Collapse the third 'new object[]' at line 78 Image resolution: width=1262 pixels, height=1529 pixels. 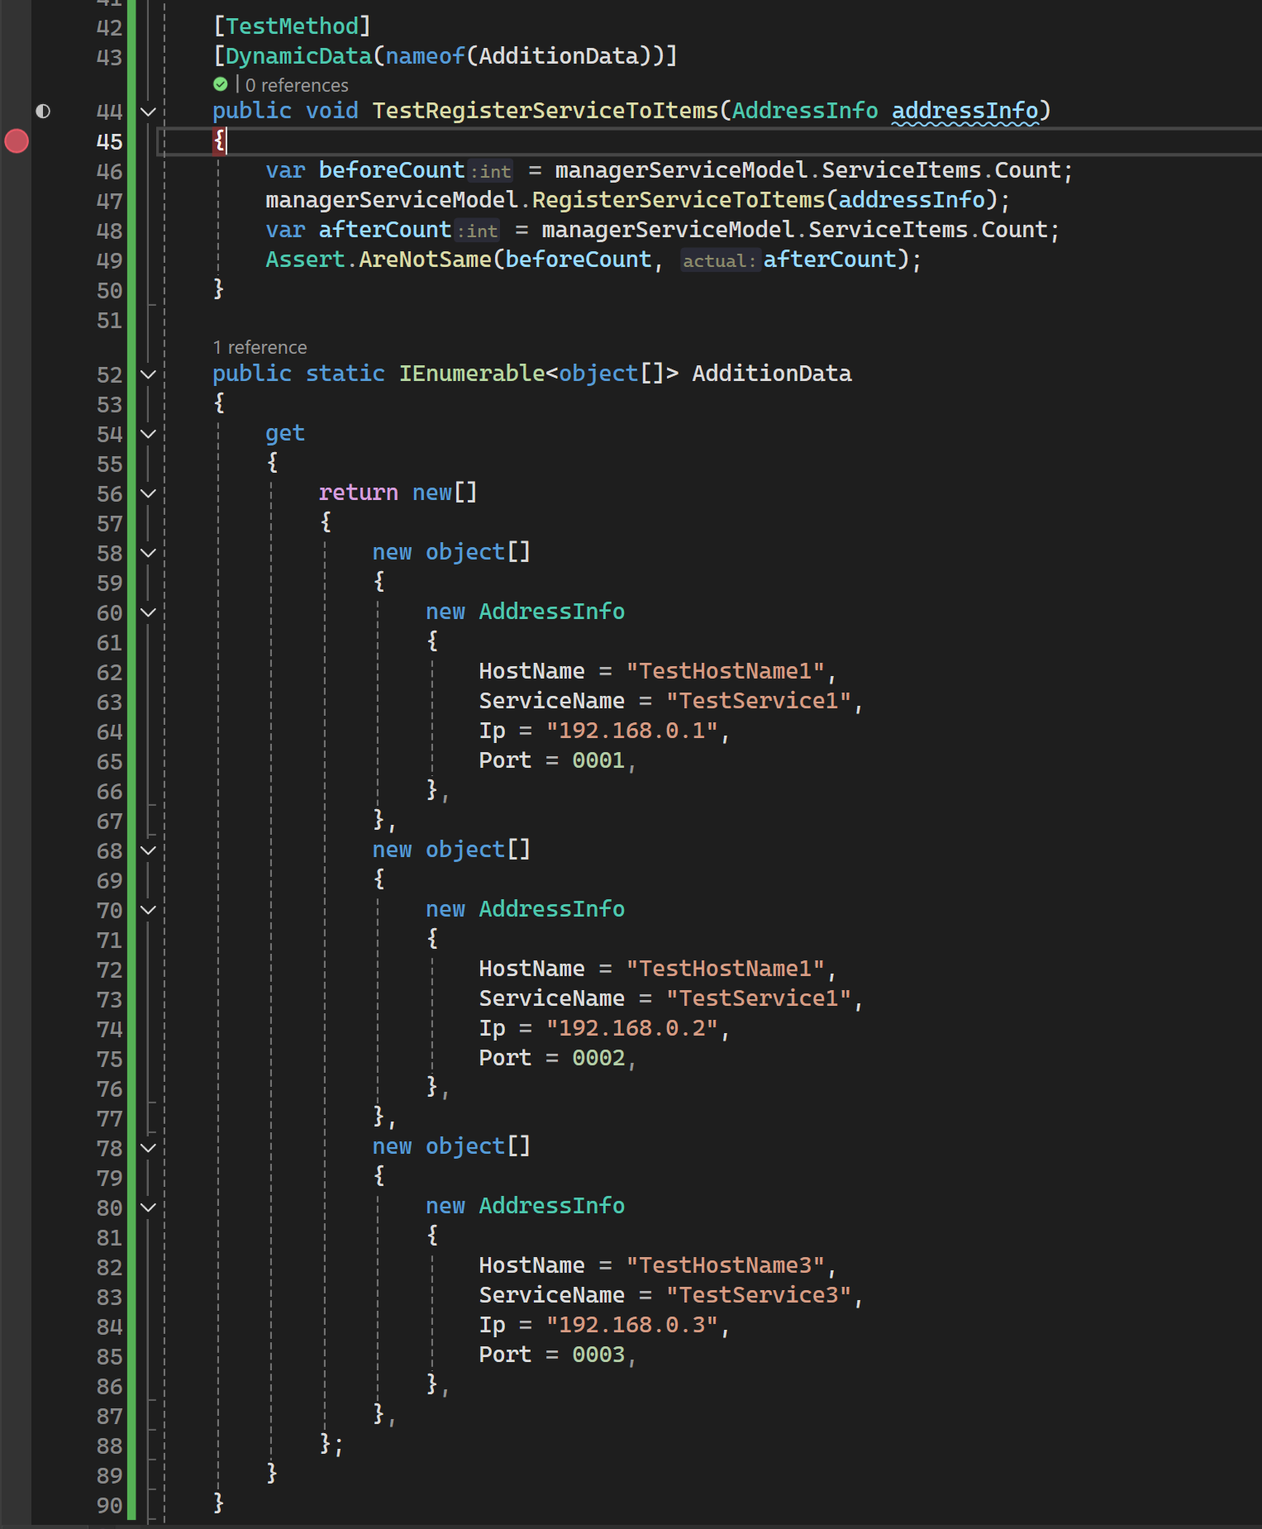[x=148, y=1148]
